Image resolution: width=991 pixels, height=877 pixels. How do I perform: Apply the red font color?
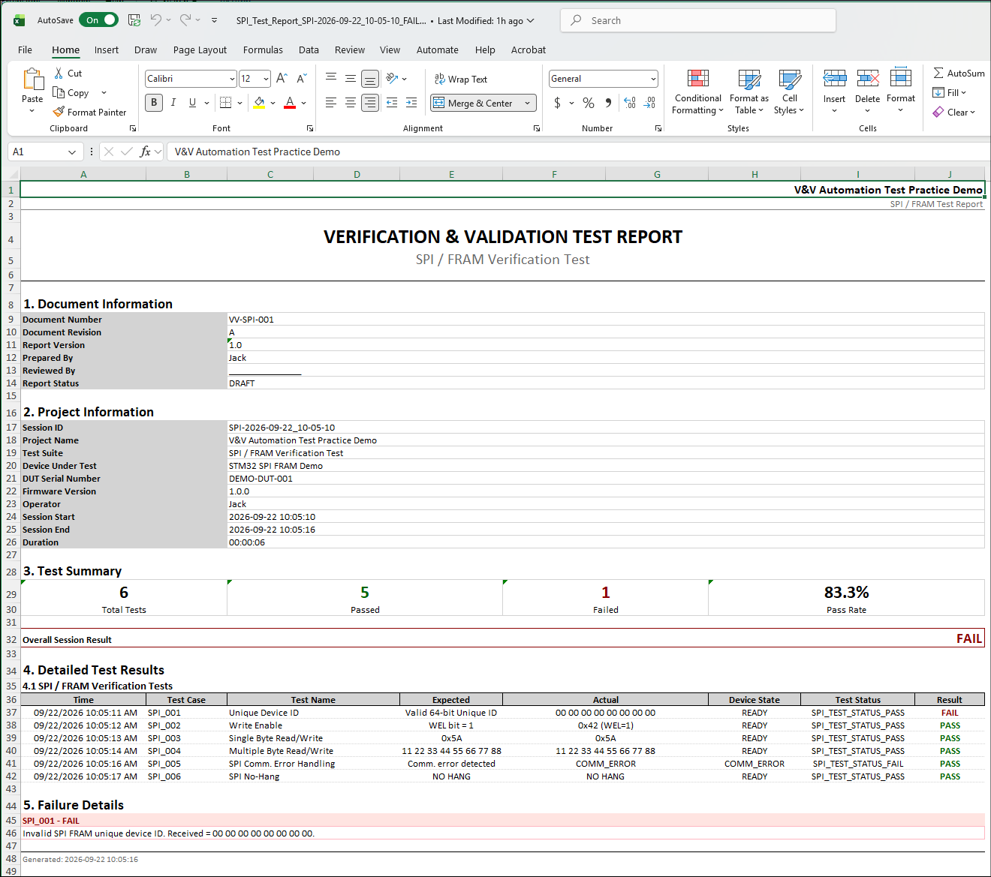coord(290,103)
